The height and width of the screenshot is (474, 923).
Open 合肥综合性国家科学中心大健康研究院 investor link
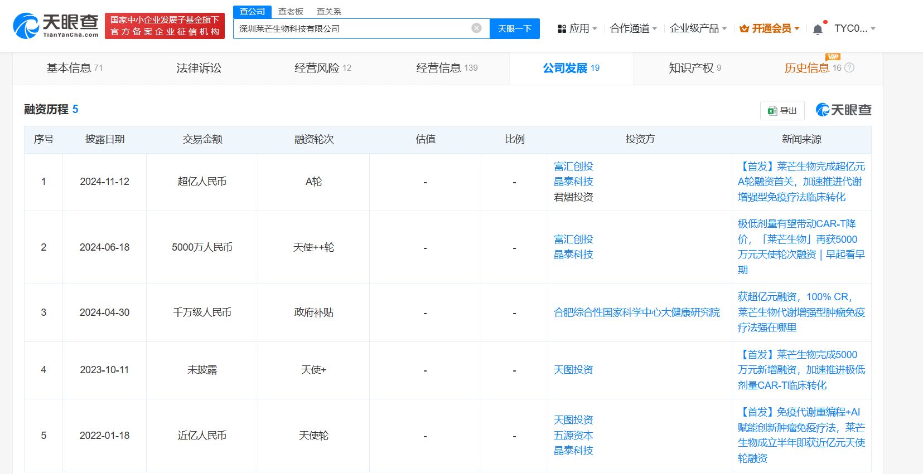637,312
